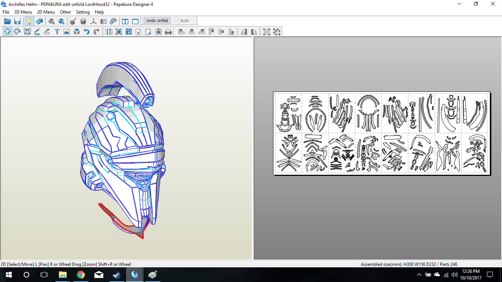Switch to split two-pane view icon

click(x=125, y=21)
